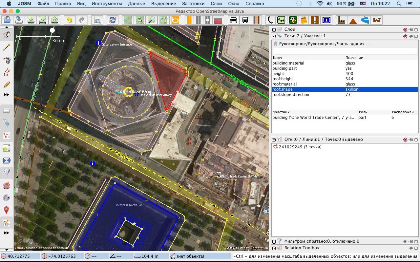The image size is (420, 262).
Task: Expand the Relation Toolbox panel
Action: pos(274,248)
